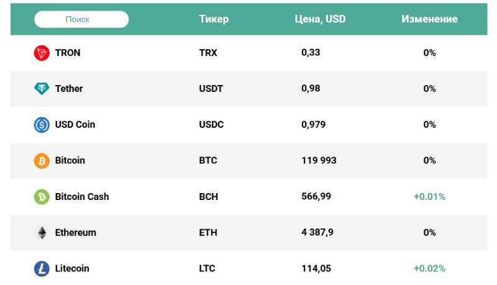Viewport: 497px width, 285px height.
Task: Sort by the Цена, USD column header
Action: [x=320, y=19]
